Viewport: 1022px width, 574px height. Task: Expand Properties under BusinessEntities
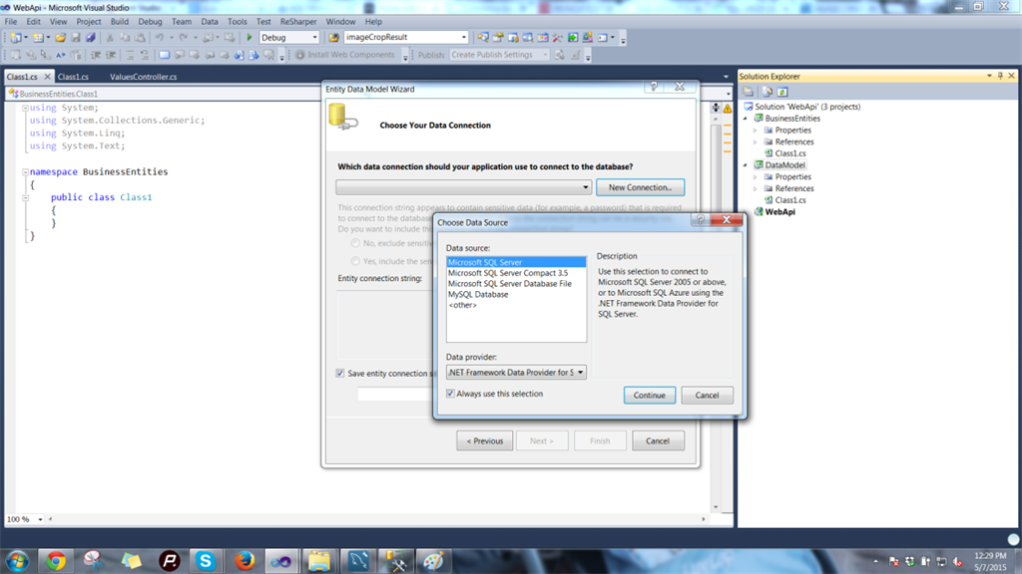[x=757, y=131]
